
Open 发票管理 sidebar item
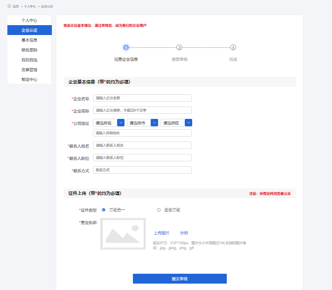click(x=29, y=70)
